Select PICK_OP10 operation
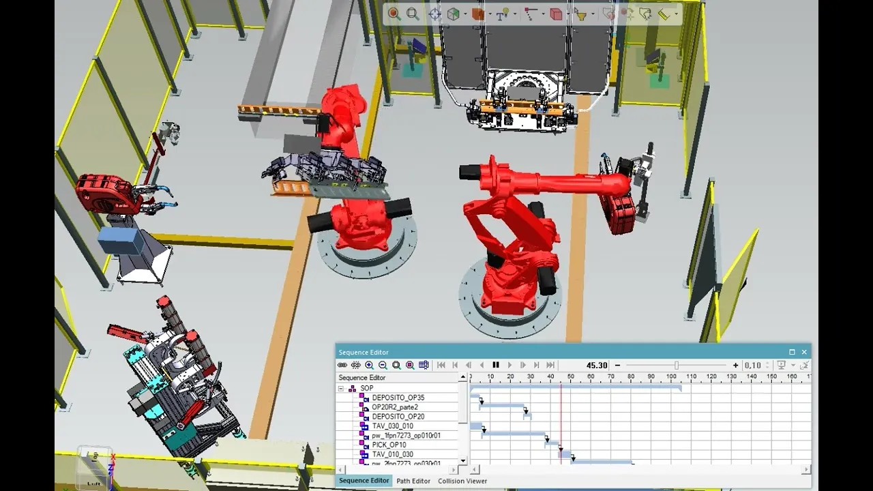 click(389, 445)
